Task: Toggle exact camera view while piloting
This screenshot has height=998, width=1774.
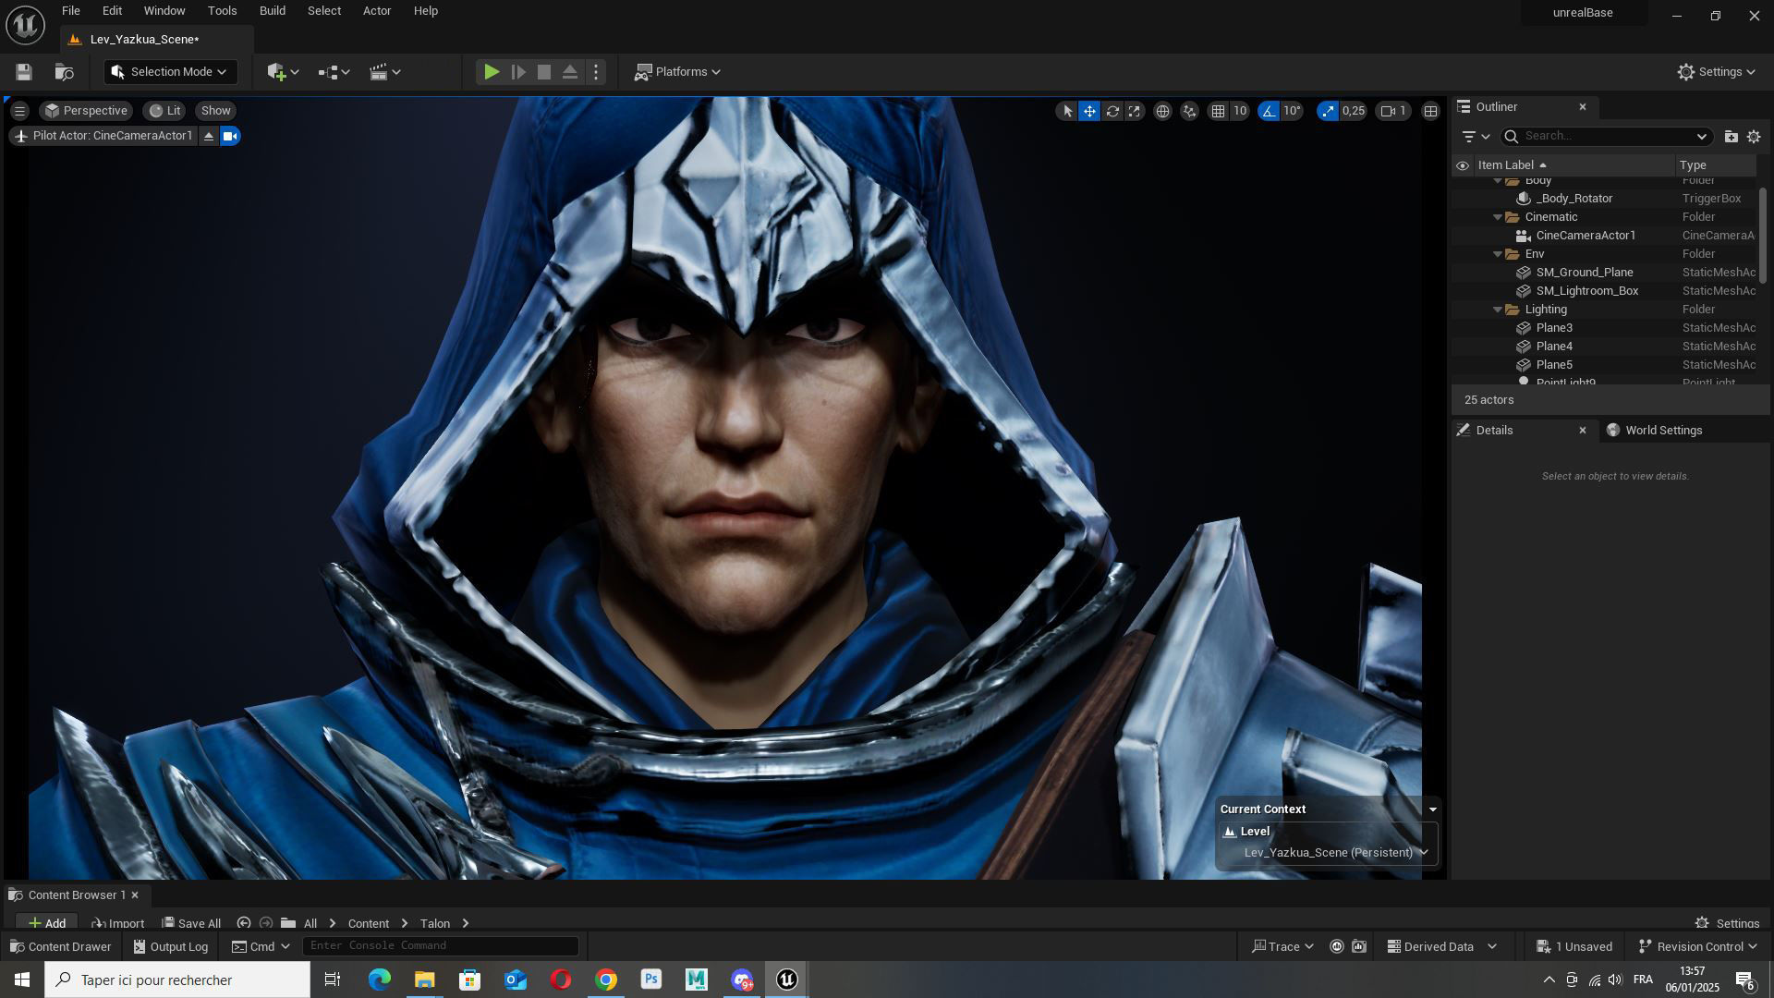Action: coord(230,136)
